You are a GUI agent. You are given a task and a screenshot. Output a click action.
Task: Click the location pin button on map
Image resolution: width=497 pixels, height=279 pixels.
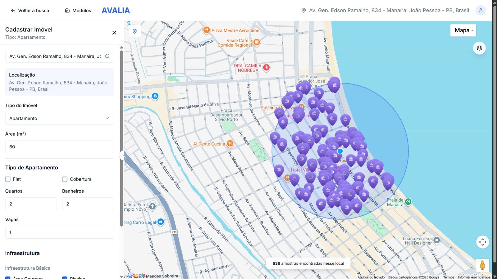click(x=135, y=31)
